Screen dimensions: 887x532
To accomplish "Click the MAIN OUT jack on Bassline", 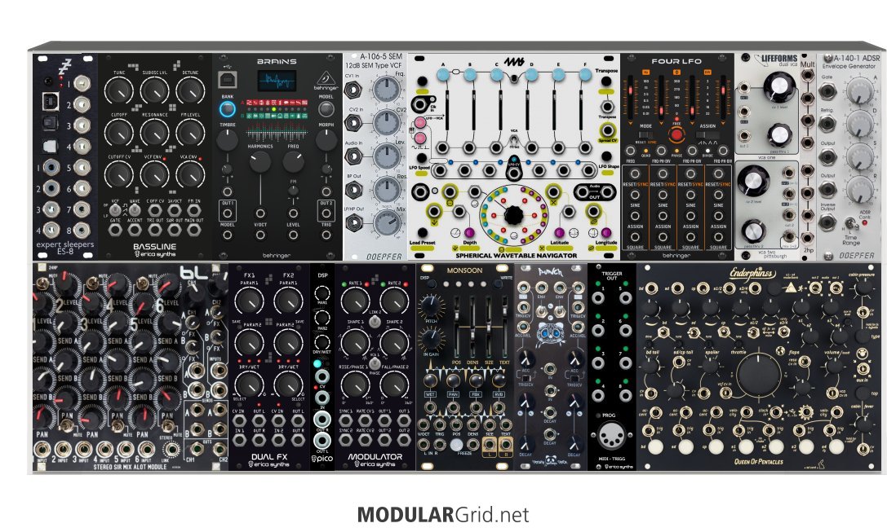I will pos(193,230).
